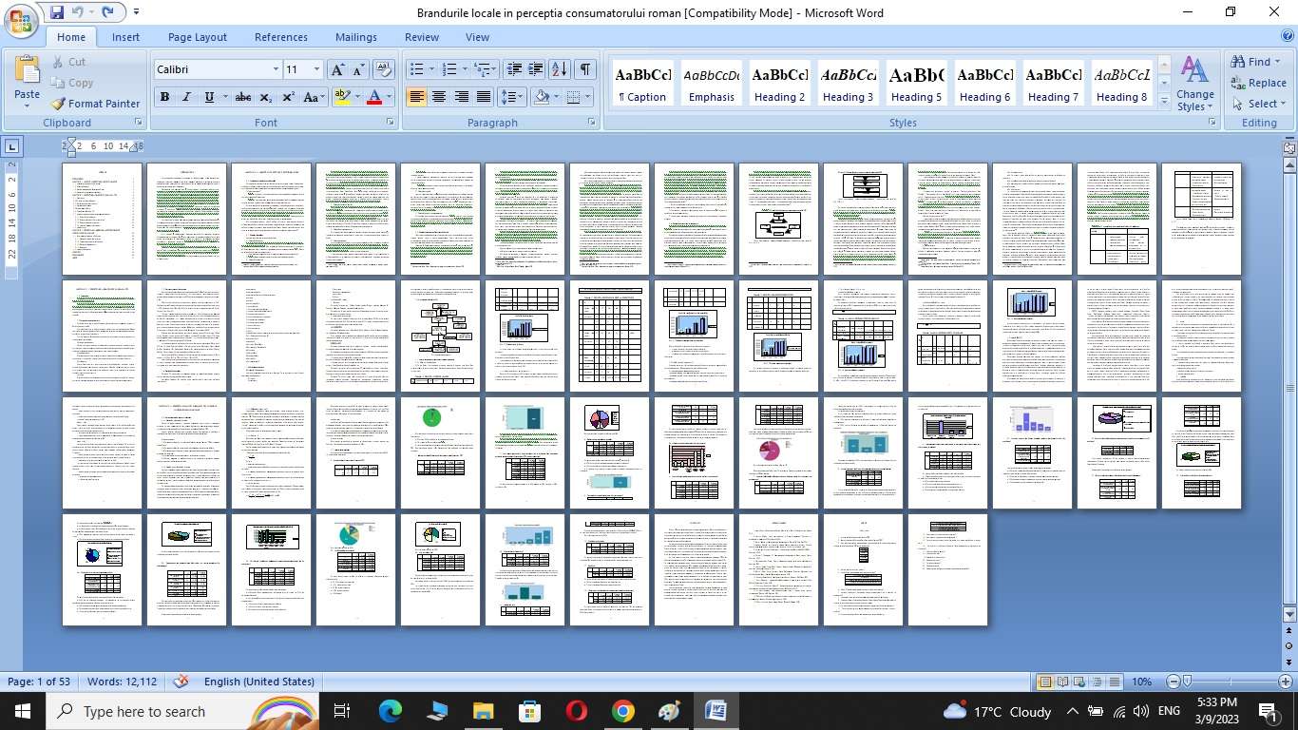This screenshot has height=730, width=1298.
Task: Toggle Bold formatting
Action: (x=164, y=97)
